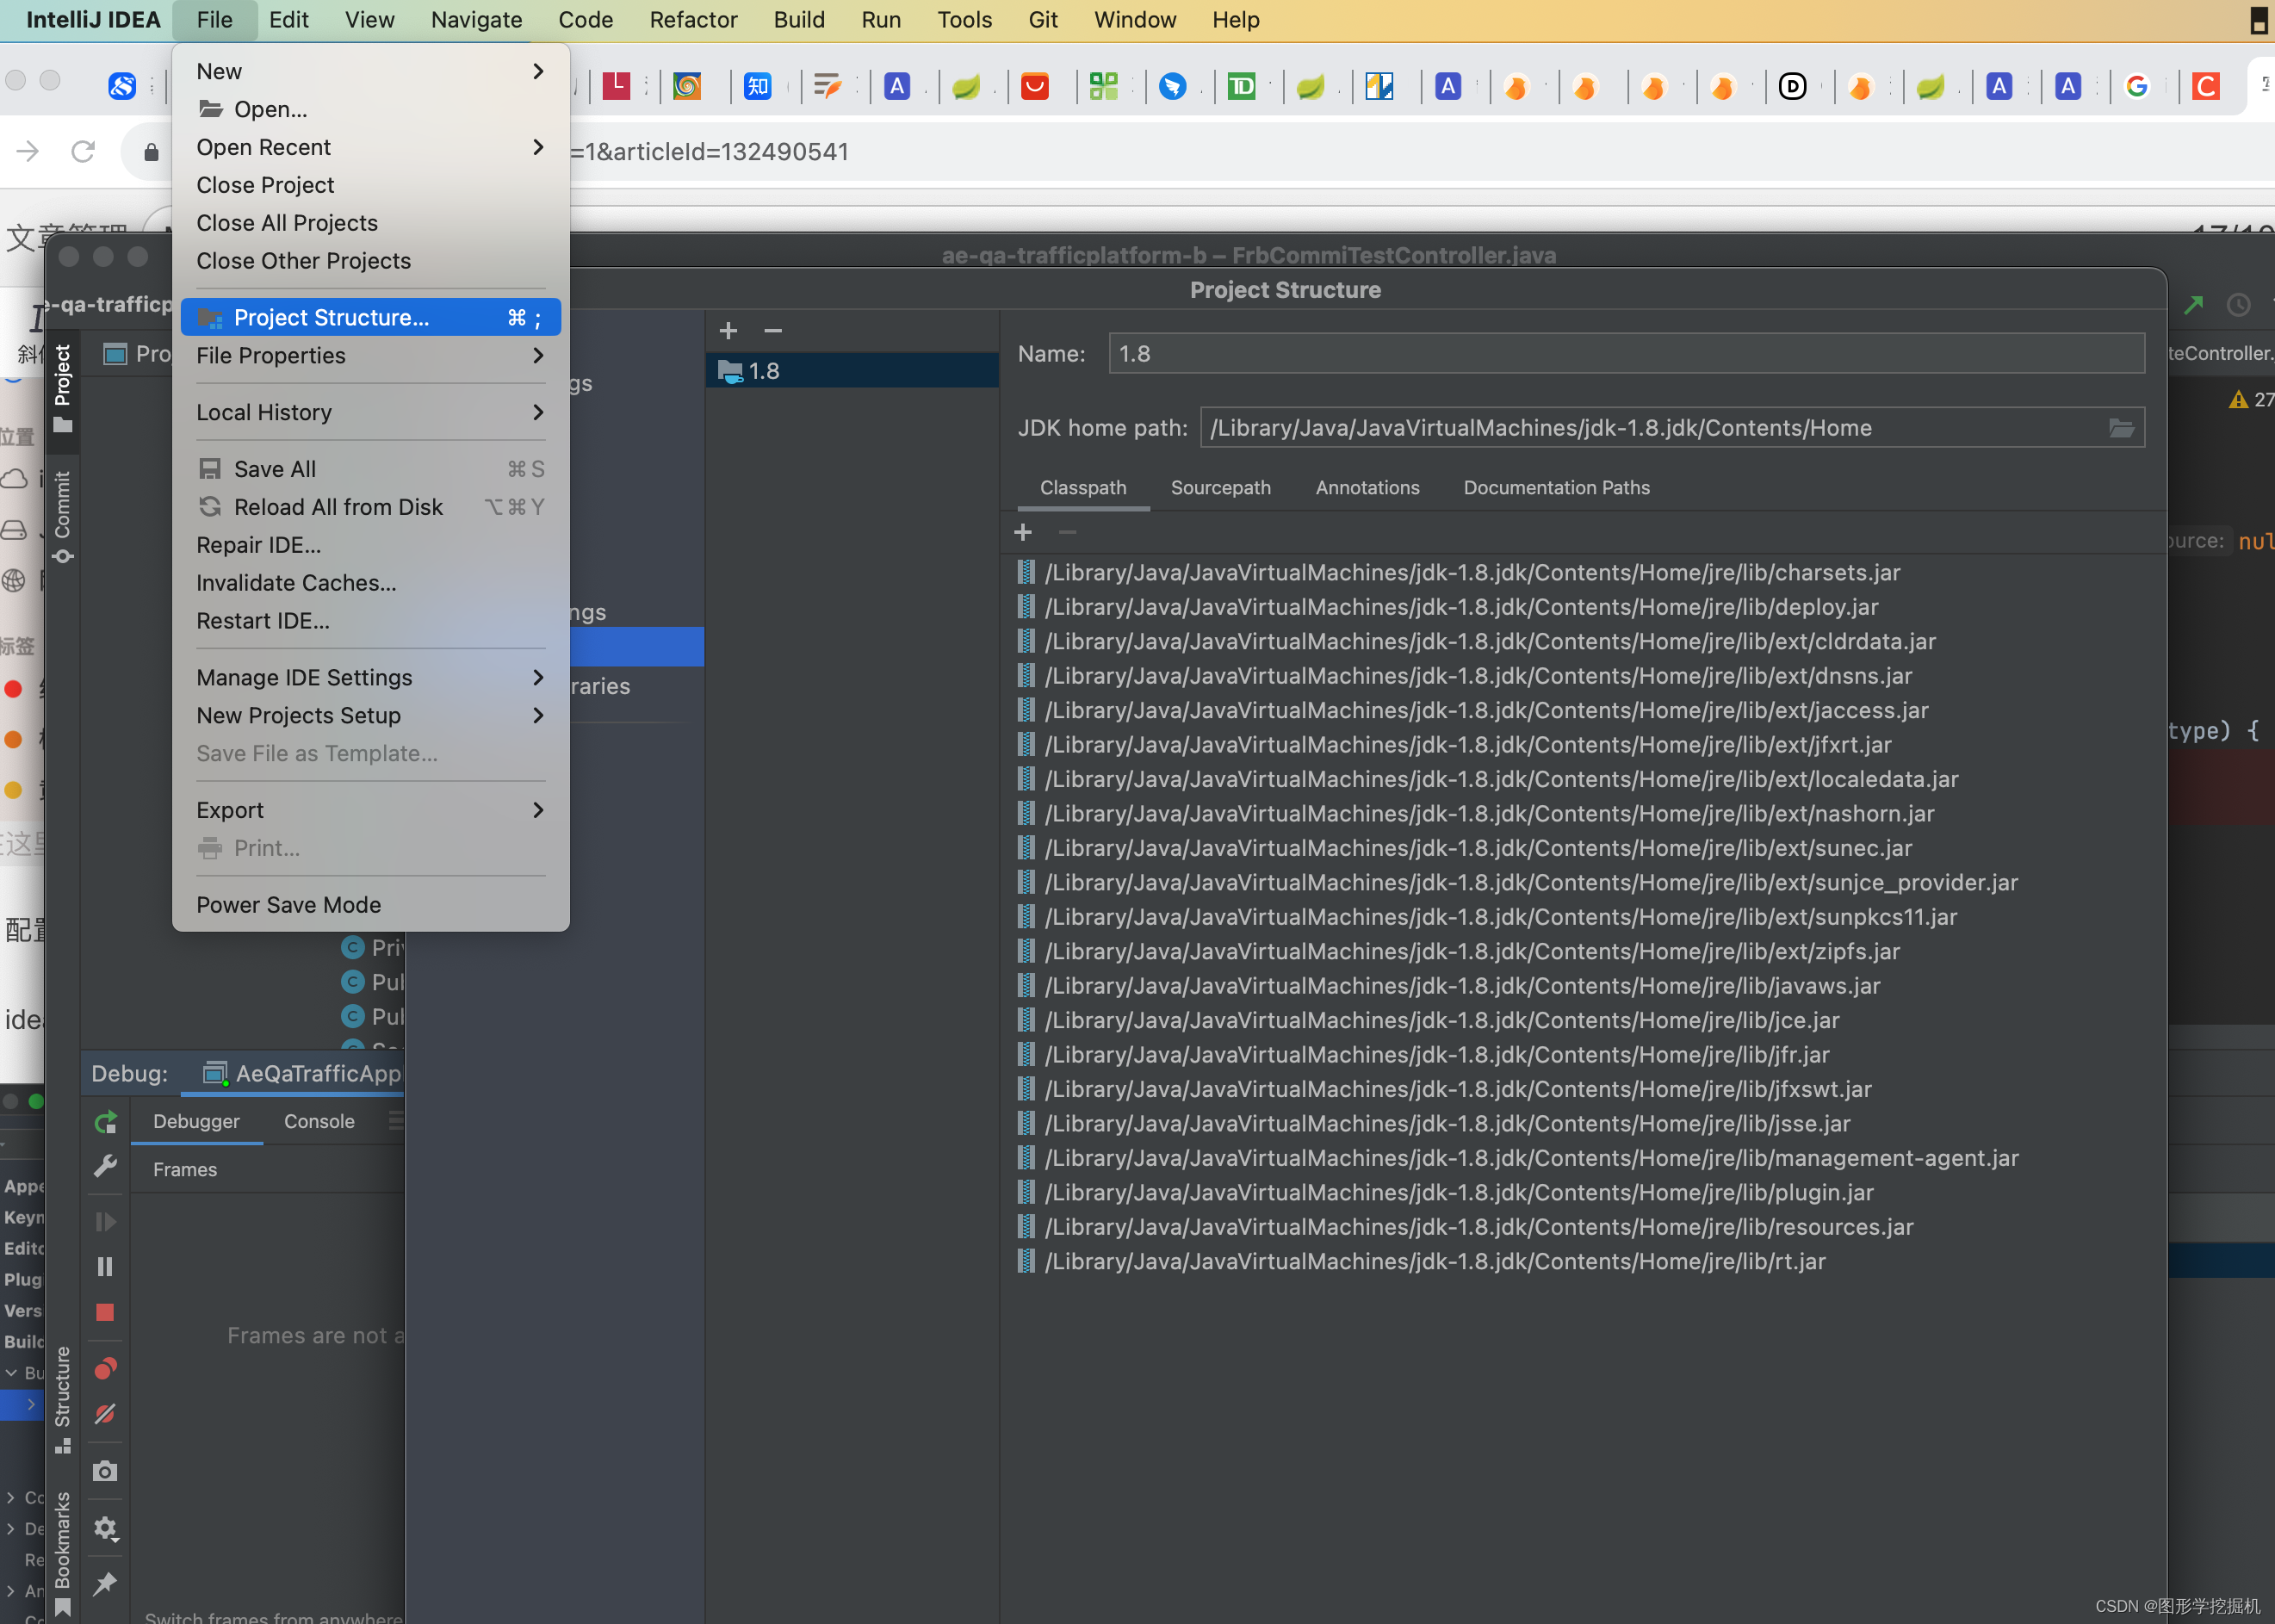Select the 1.8 SDK entry in list
This screenshot has height=1624, width=2275.
coord(852,371)
